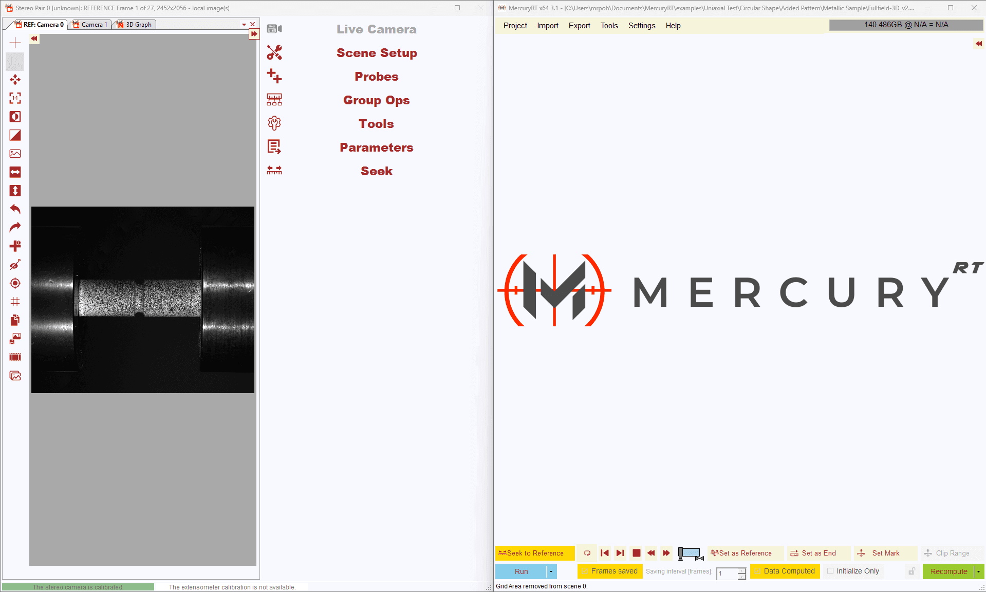The width and height of the screenshot is (986, 592).
Task: Click the picture display icon in left toolbar
Action: [x=15, y=154]
